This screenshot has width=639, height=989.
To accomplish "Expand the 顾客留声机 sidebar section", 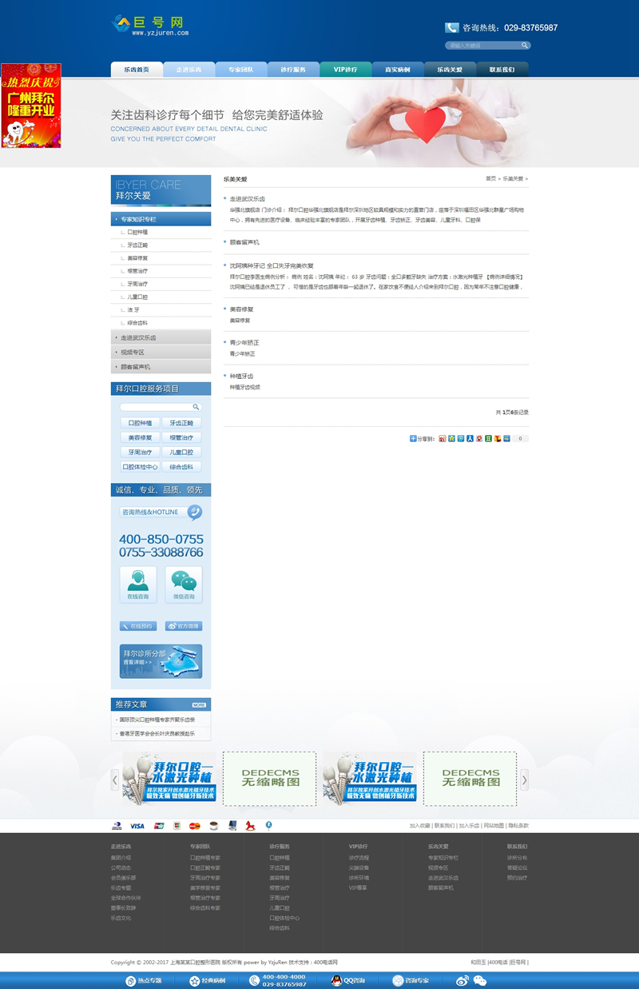I will (x=161, y=367).
